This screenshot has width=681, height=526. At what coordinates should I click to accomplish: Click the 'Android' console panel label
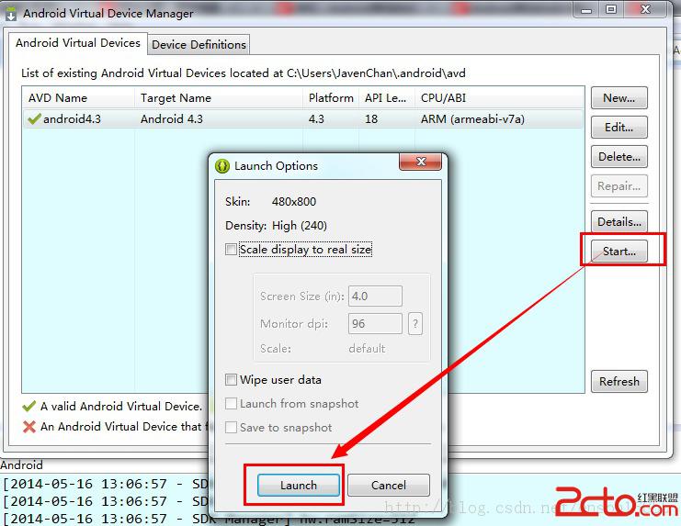pos(22,464)
